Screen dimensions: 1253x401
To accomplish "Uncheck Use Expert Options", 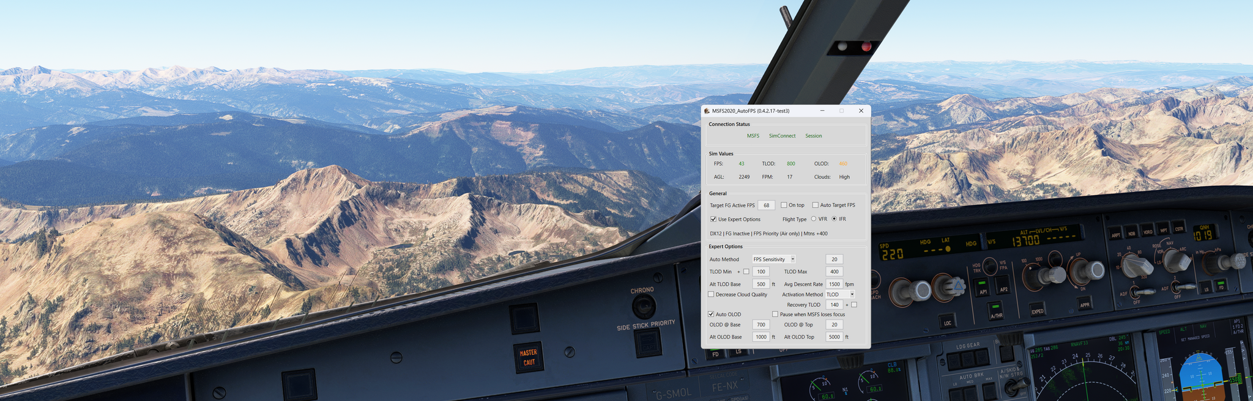I will tap(713, 219).
